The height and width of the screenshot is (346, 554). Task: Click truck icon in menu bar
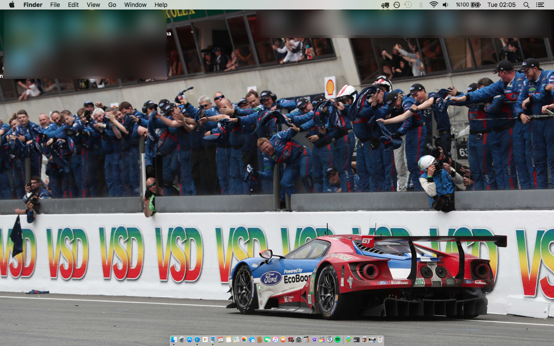385,5
